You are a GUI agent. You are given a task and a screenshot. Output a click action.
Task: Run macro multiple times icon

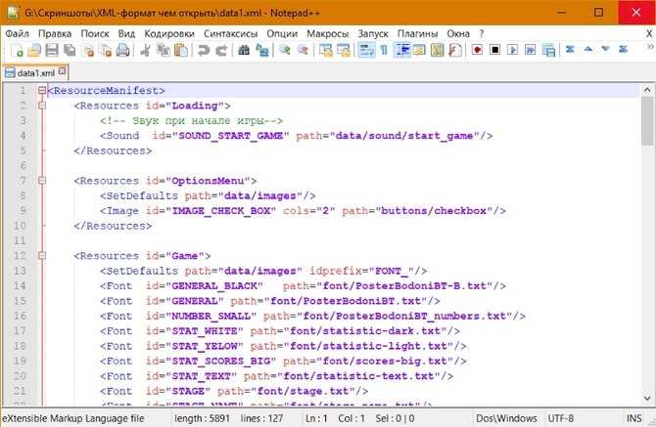click(530, 51)
